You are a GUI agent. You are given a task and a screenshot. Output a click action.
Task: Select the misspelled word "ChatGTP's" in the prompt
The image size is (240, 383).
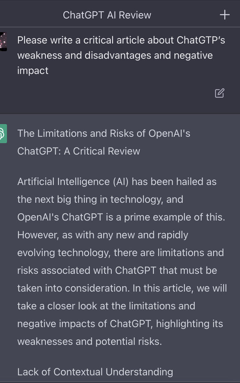201,40
